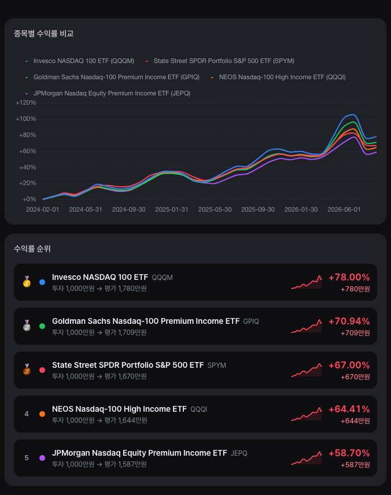
Task: Open the QQQM sparkline mini chart
Action: pyautogui.click(x=307, y=282)
